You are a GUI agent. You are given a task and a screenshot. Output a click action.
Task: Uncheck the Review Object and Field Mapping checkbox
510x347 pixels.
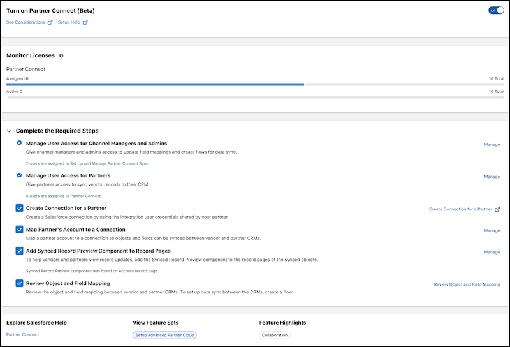tap(19, 283)
